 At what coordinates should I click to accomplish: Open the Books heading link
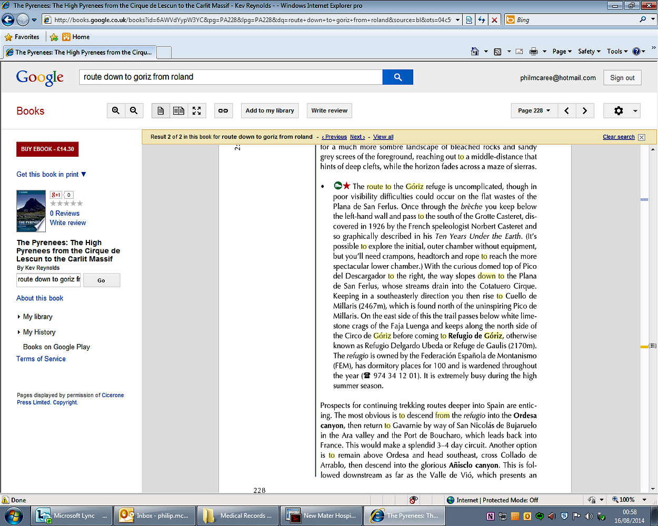31,111
